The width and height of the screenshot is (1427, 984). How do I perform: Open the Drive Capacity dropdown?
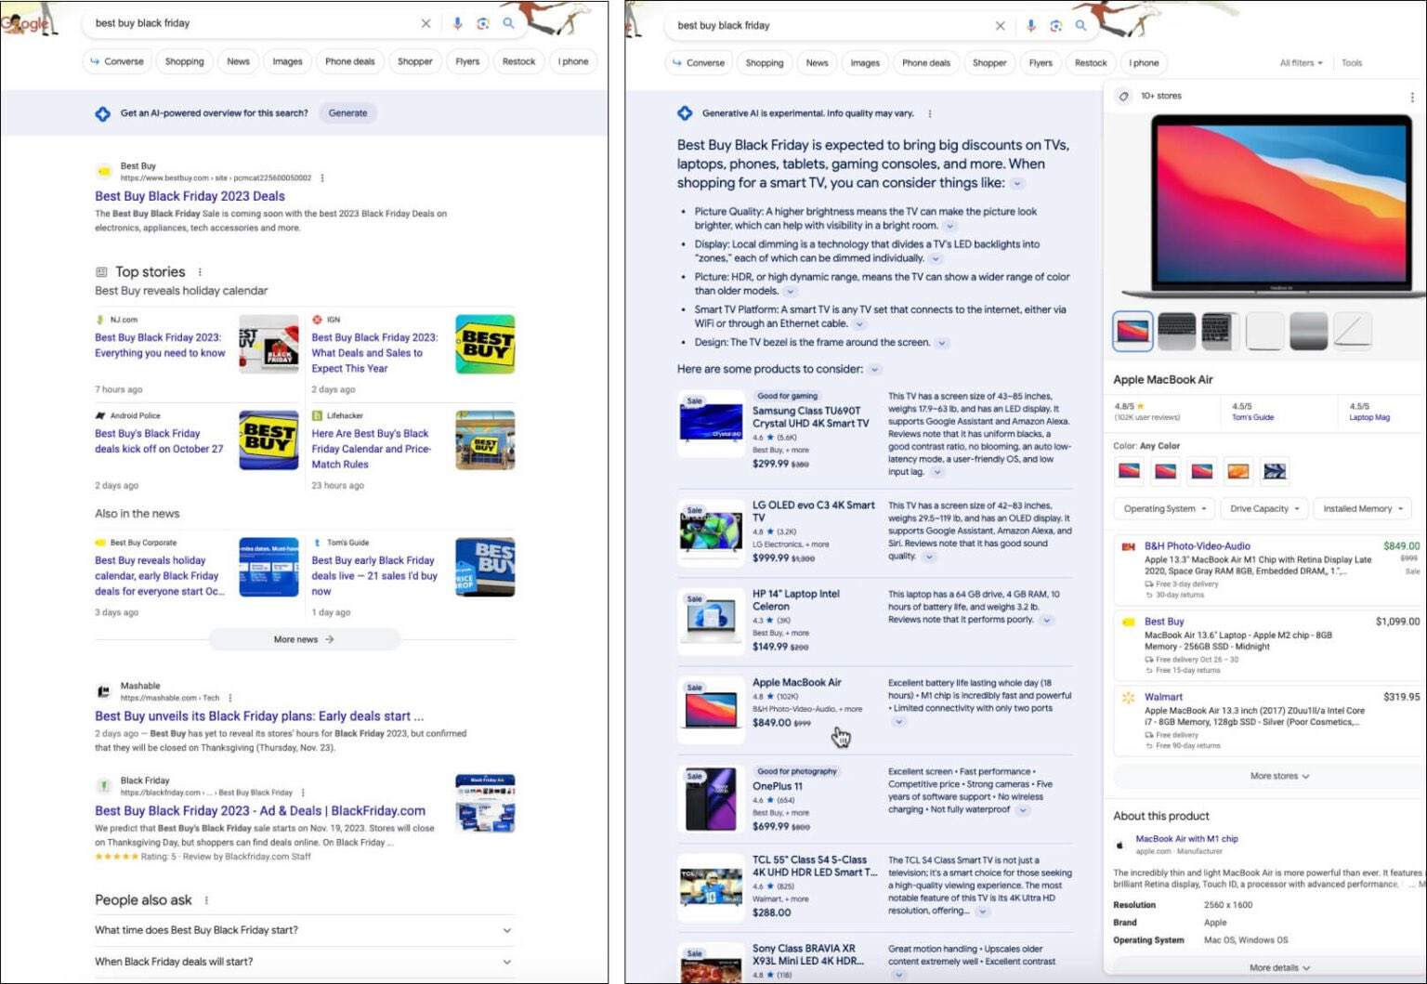point(1263,509)
